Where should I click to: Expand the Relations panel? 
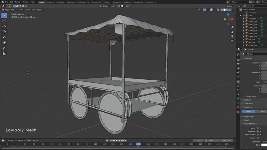pos(247,100)
